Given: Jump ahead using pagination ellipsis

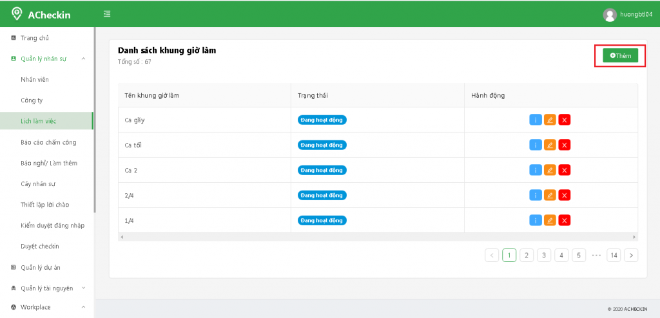Looking at the screenshot, I should tap(596, 255).
